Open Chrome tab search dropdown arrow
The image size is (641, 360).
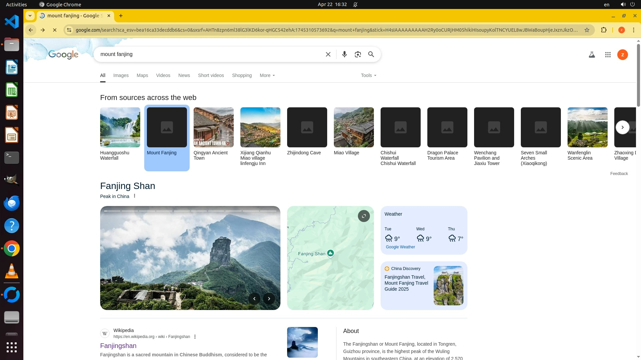click(30, 16)
